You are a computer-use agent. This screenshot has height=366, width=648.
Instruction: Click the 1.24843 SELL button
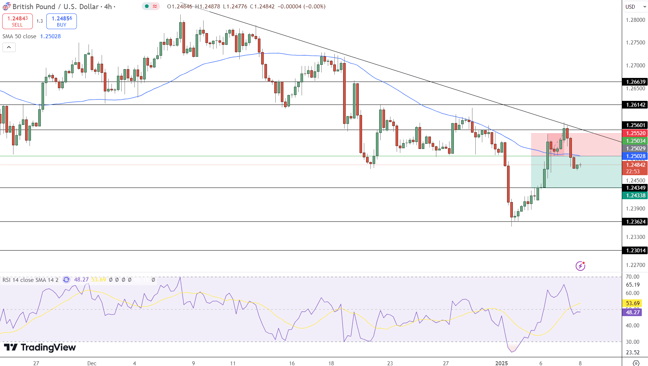tap(17, 21)
